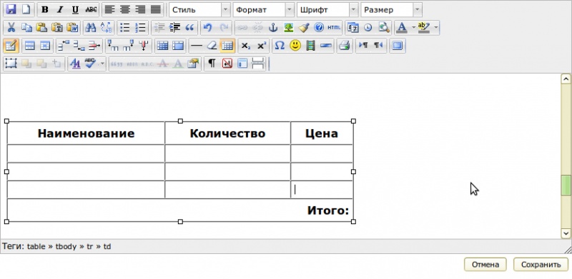Insert a page break
The height and width of the screenshot is (279, 572).
point(258,64)
